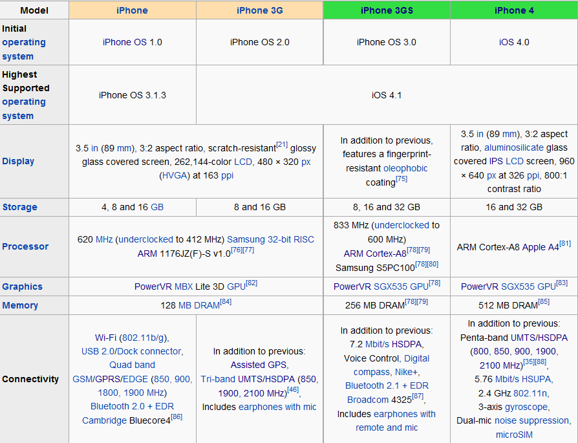
Task: Open underclocked link in 833 MHz cell
Action: pos(401,225)
